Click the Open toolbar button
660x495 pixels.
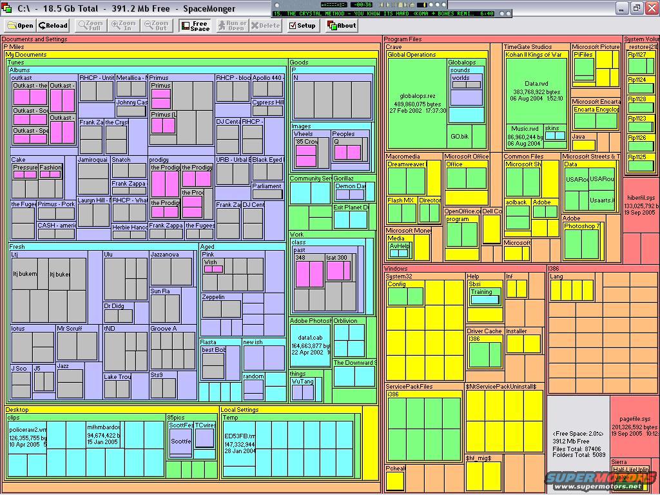coord(20,26)
